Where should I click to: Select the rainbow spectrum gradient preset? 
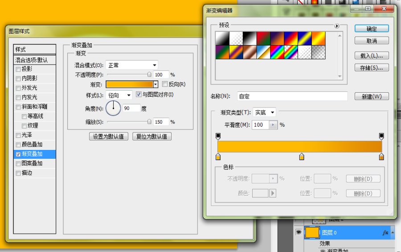pyautogui.click(x=277, y=52)
